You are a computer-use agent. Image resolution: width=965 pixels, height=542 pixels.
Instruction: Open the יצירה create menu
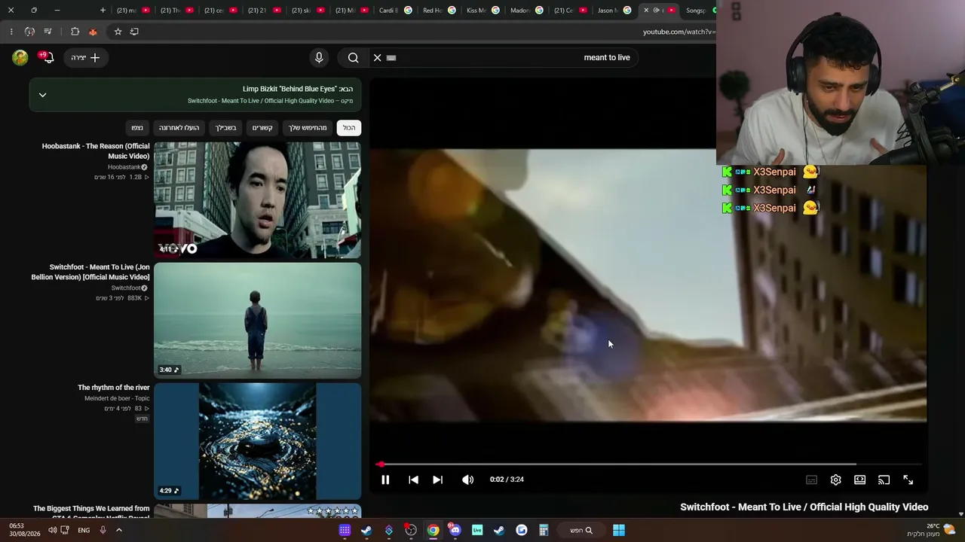click(84, 57)
